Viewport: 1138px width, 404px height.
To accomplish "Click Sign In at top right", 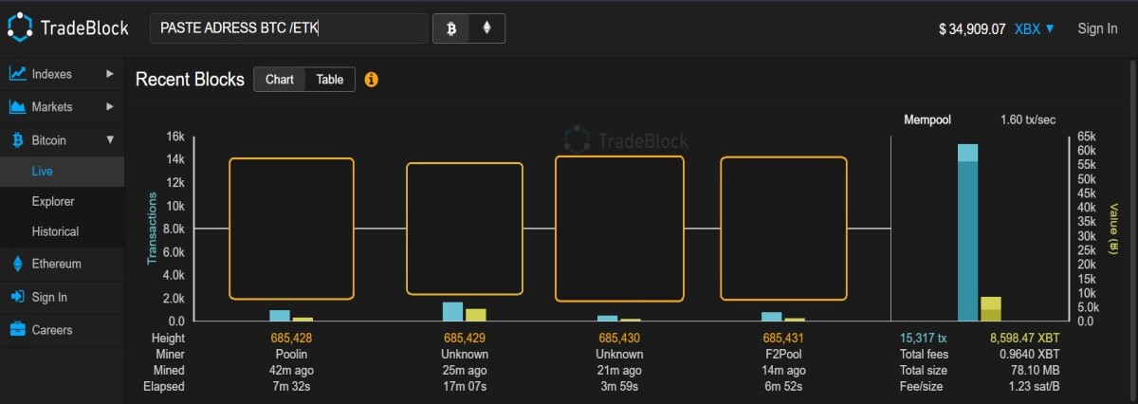I will 1097,28.
